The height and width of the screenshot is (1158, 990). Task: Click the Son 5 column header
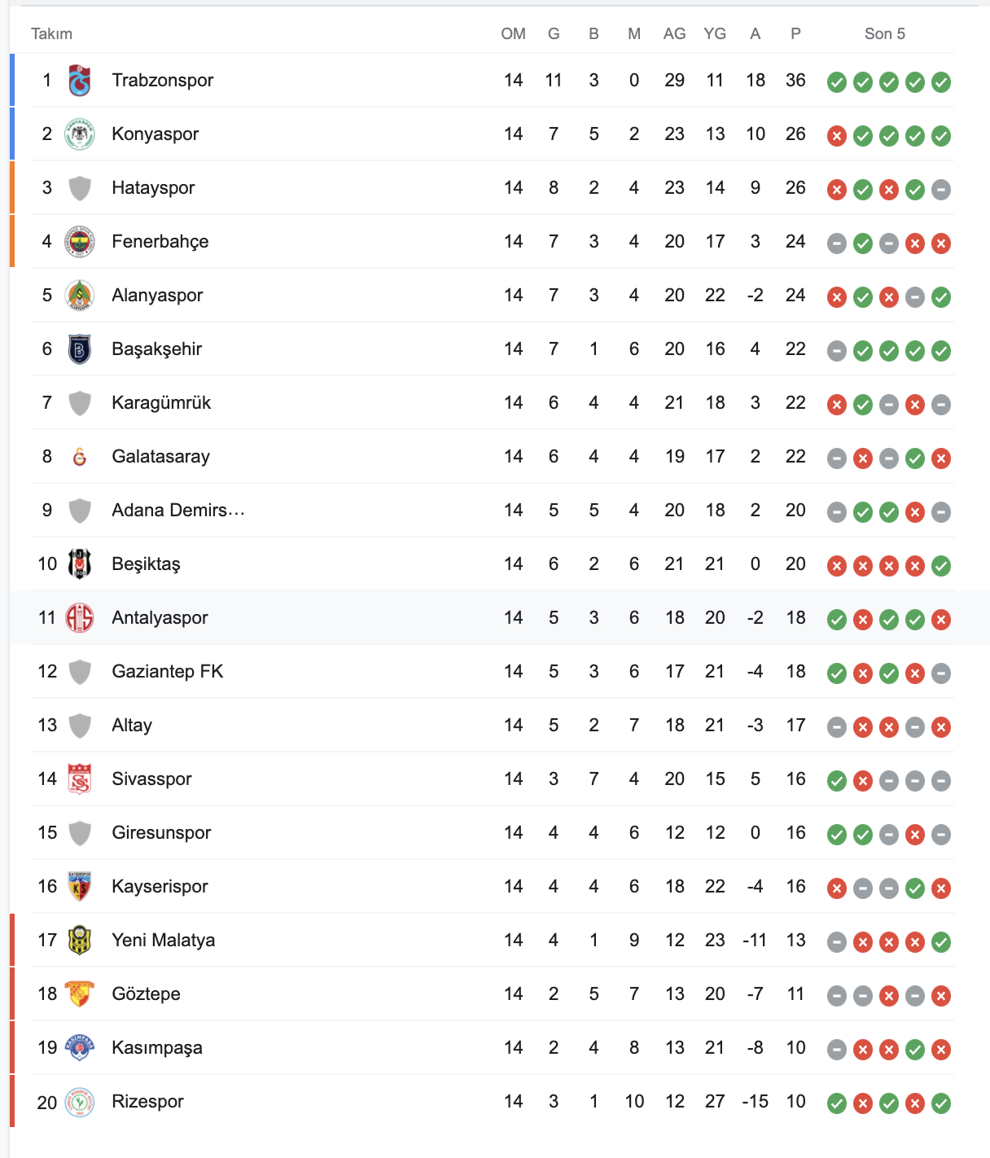(x=884, y=33)
